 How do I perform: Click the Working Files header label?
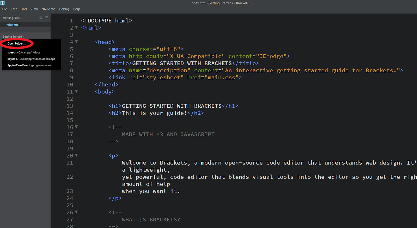[x=11, y=18]
